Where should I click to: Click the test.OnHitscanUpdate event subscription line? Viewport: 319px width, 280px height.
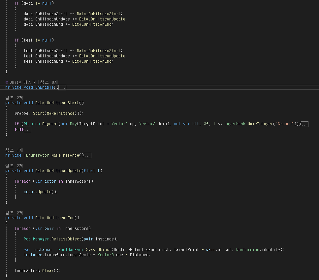[x=75, y=56]
